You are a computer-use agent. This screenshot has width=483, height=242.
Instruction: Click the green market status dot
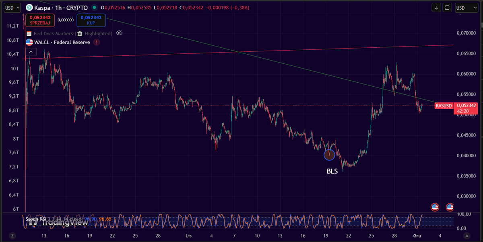[94, 8]
